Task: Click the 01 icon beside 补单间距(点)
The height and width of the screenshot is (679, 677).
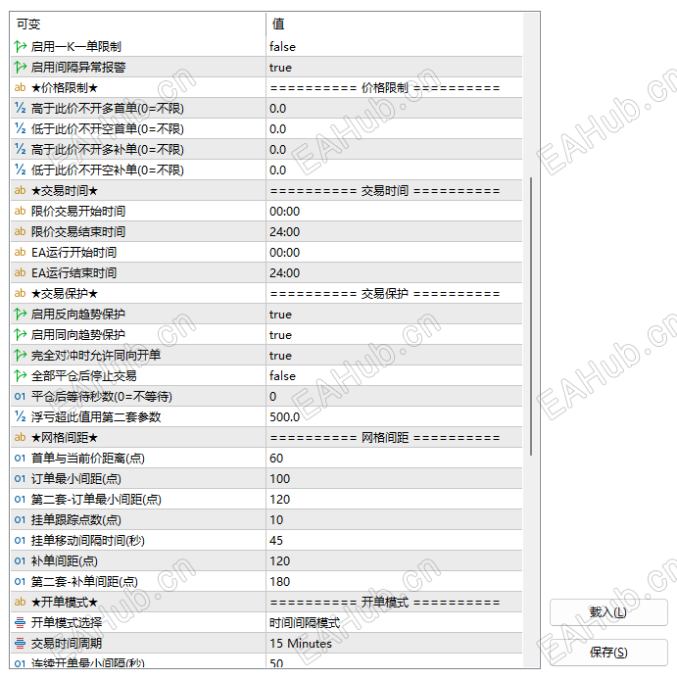Action: 20,560
